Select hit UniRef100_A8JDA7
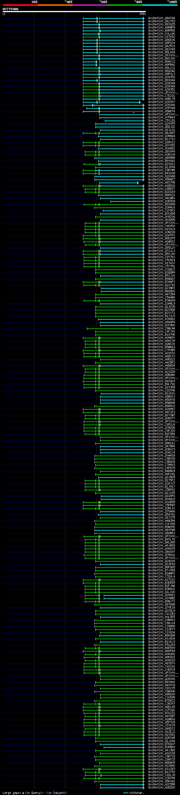Viewport: 180px width, 795px height. [161, 133]
